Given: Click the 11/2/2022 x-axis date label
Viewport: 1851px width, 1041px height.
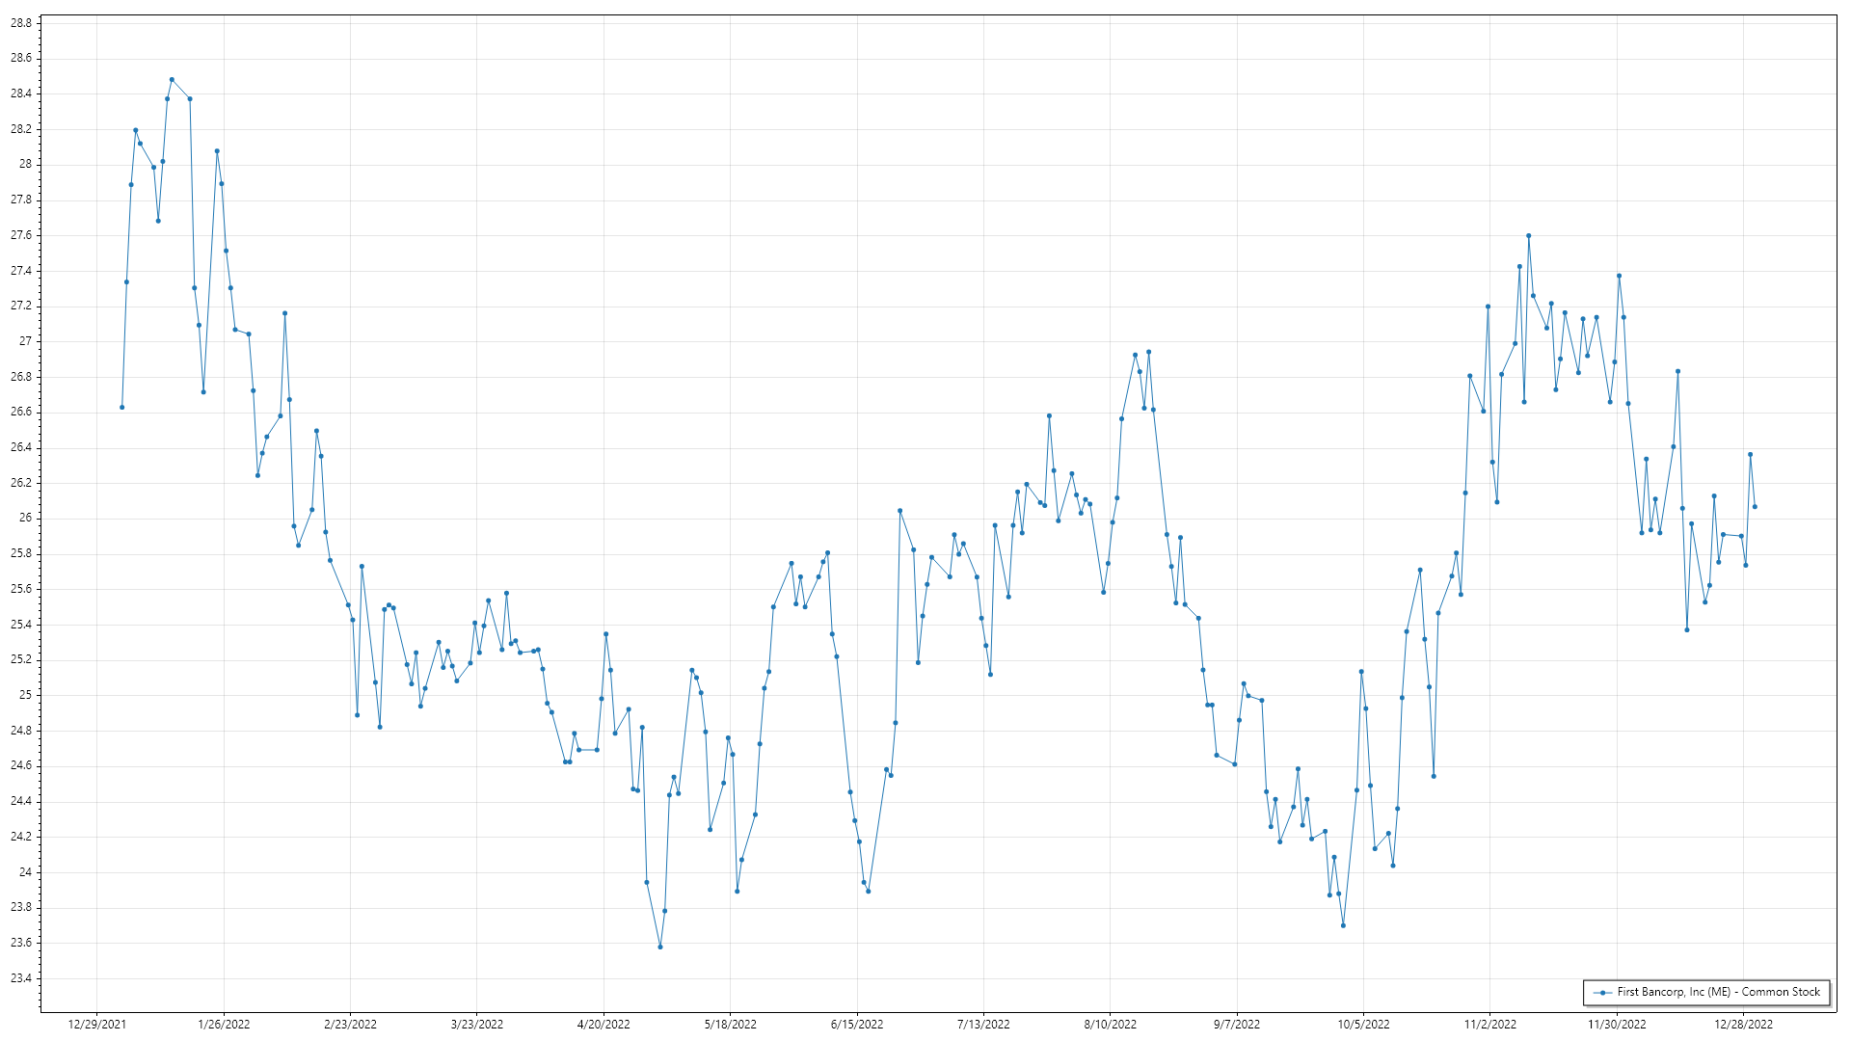Looking at the screenshot, I should click(1489, 1025).
